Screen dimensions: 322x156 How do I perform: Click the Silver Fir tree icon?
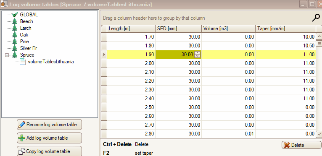pyautogui.click(x=15, y=48)
